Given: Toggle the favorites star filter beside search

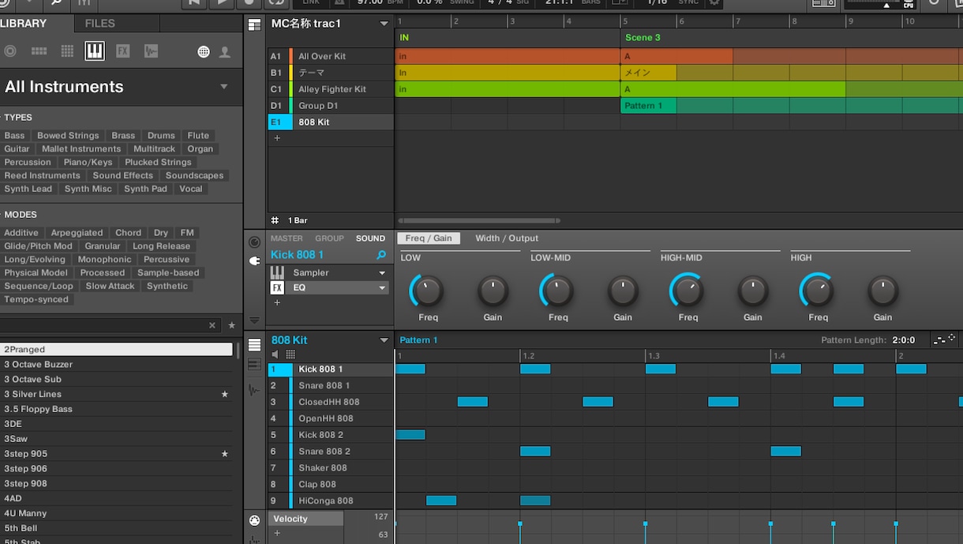Looking at the screenshot, I should click(231, 325).
